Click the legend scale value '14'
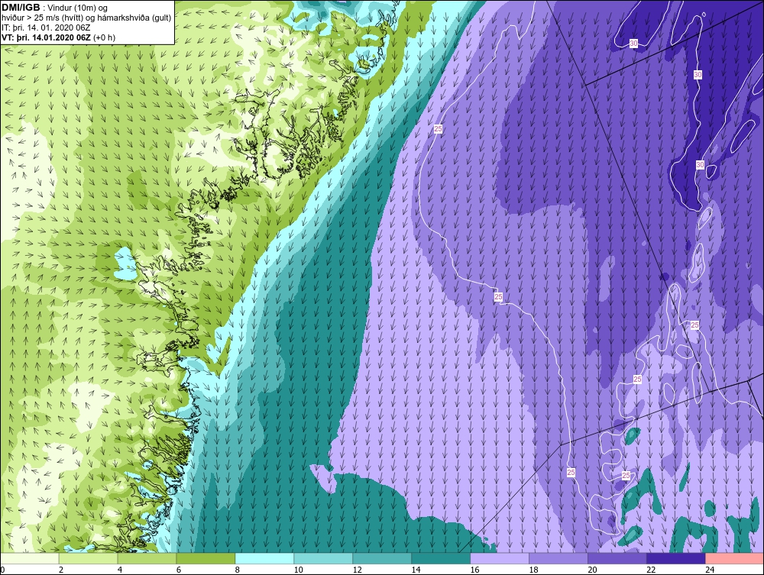 coord(416,570)
